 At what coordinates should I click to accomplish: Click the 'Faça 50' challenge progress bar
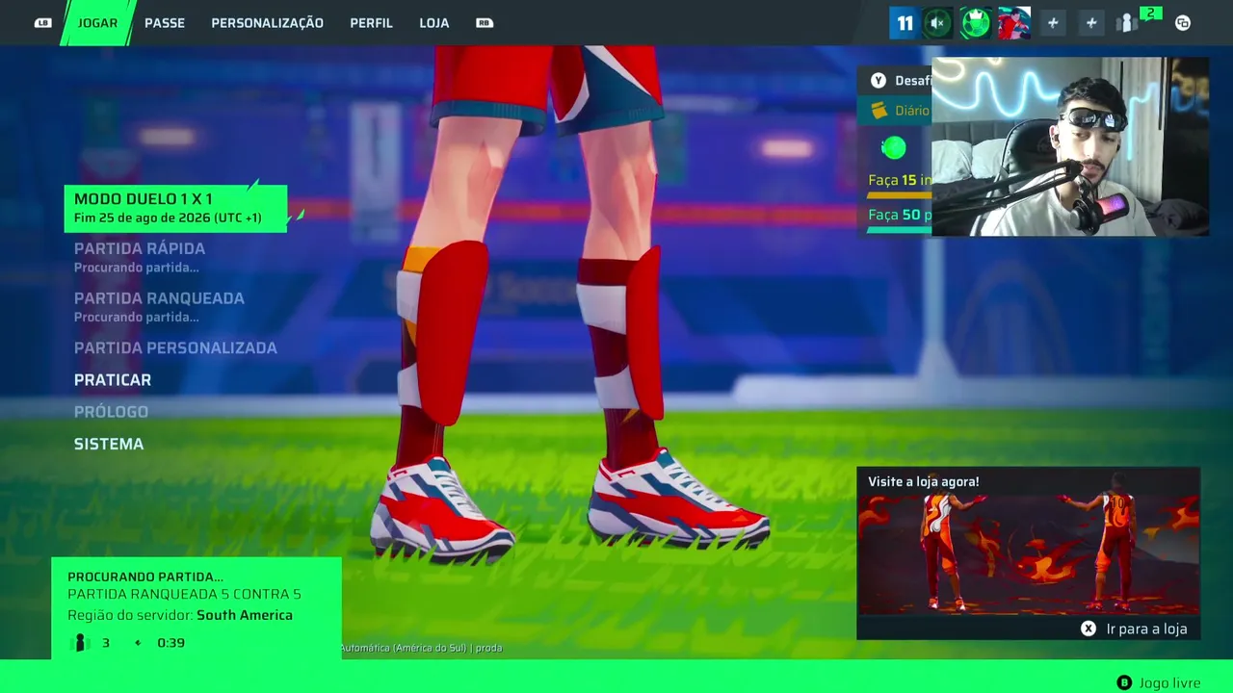[x=900, y=230]
